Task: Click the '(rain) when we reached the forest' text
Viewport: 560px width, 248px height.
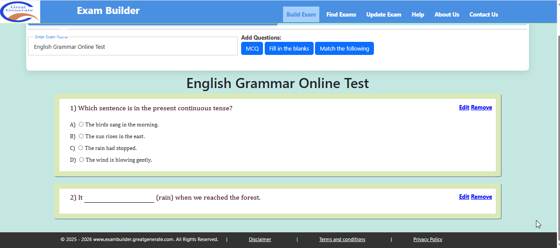Action: (208, 197)
